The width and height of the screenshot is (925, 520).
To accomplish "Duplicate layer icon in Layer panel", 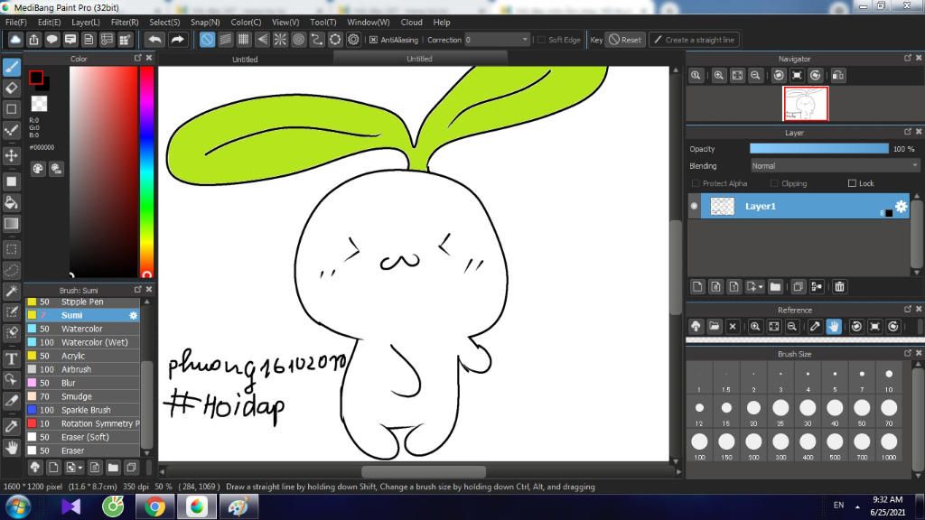I will click(x=798, y=286).
